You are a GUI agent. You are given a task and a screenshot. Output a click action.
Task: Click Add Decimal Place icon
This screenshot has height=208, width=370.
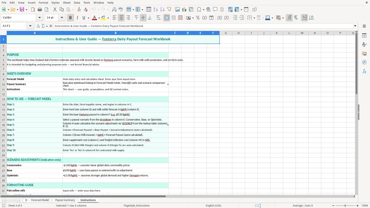click(220, 18)
